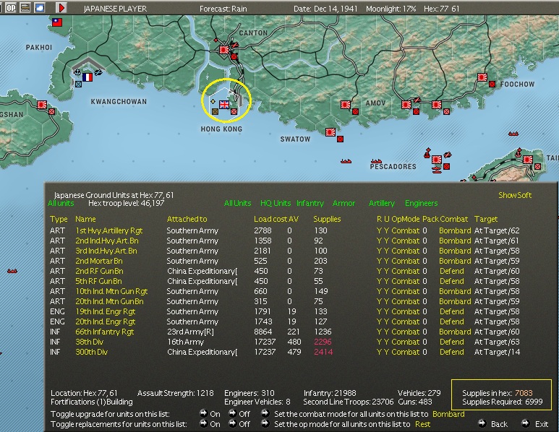Viewport: 559px width, 432px height.
Task: Click the ship task force near Pescadores
Action: (376, 163)
